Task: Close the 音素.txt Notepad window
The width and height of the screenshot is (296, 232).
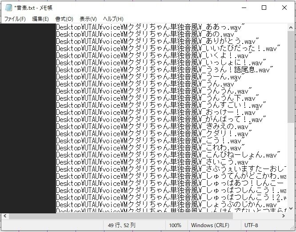Action: pos(284,8)
